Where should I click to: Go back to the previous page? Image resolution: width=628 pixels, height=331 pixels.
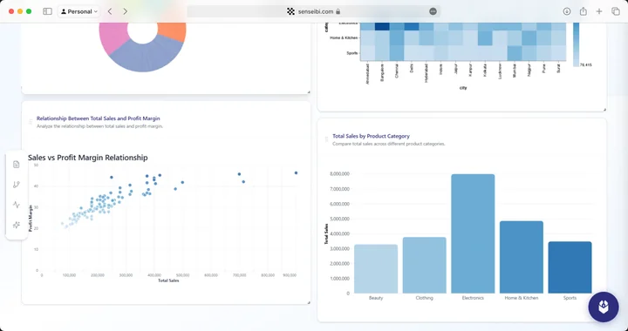pos(110,11)
